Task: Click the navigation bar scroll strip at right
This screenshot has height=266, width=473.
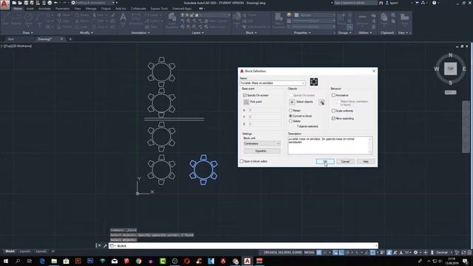Action: pyautogui.click(x=466, y=126)
